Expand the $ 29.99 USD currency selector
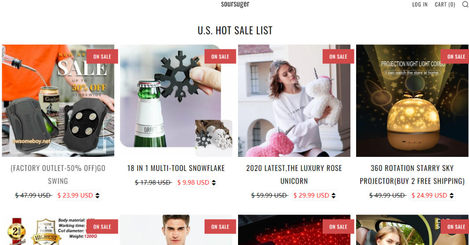This screenshot has width=469, height=245. 315,195
